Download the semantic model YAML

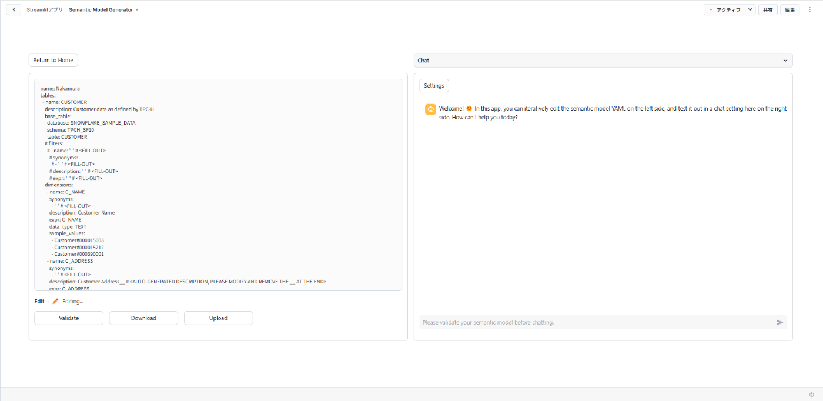point(143,318)
